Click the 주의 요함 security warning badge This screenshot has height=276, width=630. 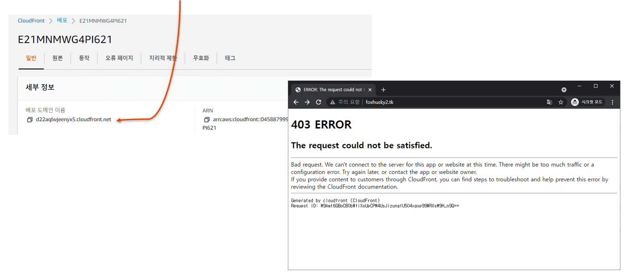[344, 102]
